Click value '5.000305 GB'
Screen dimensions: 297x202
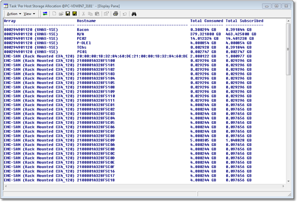pyautogui.click(x=203, y=141)
